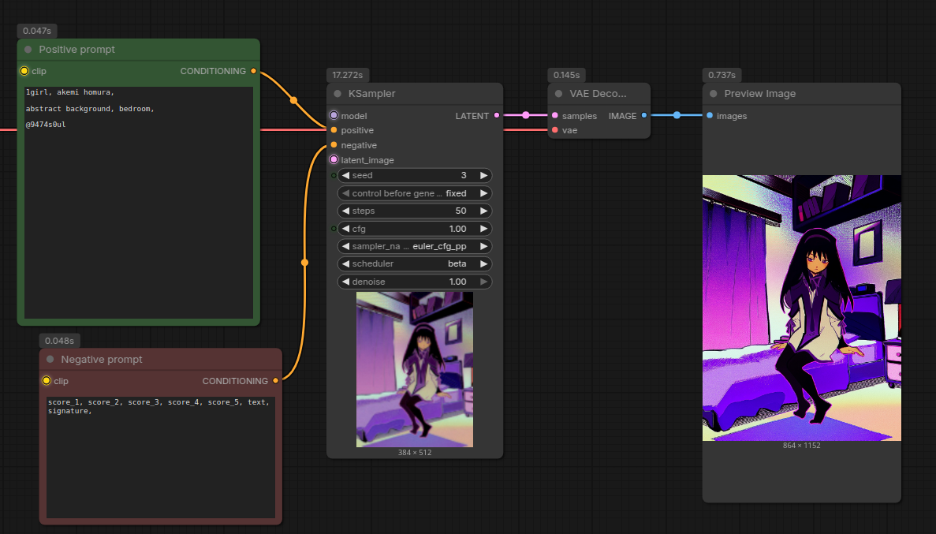Increase the denoise value with right arrow

point(483,282)
